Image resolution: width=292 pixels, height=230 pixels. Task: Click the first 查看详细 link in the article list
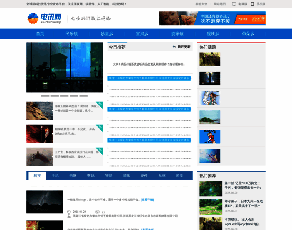click(x=147, y=200)
